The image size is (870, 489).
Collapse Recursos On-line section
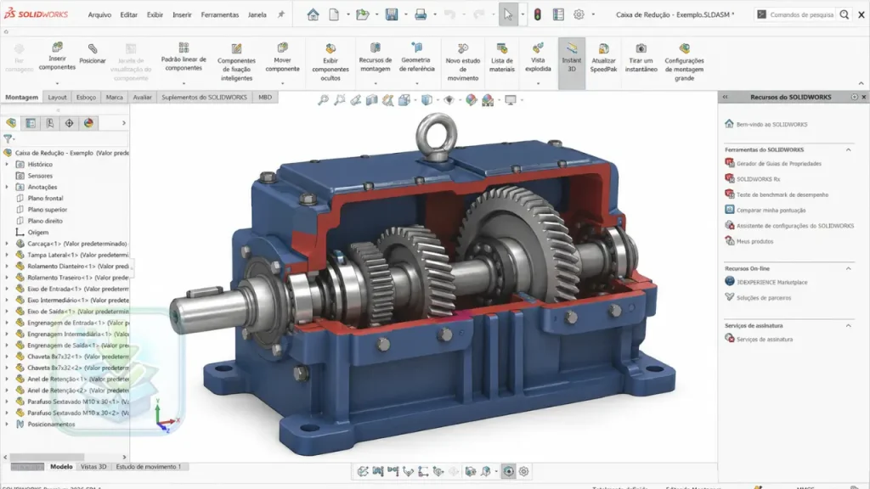849,268
